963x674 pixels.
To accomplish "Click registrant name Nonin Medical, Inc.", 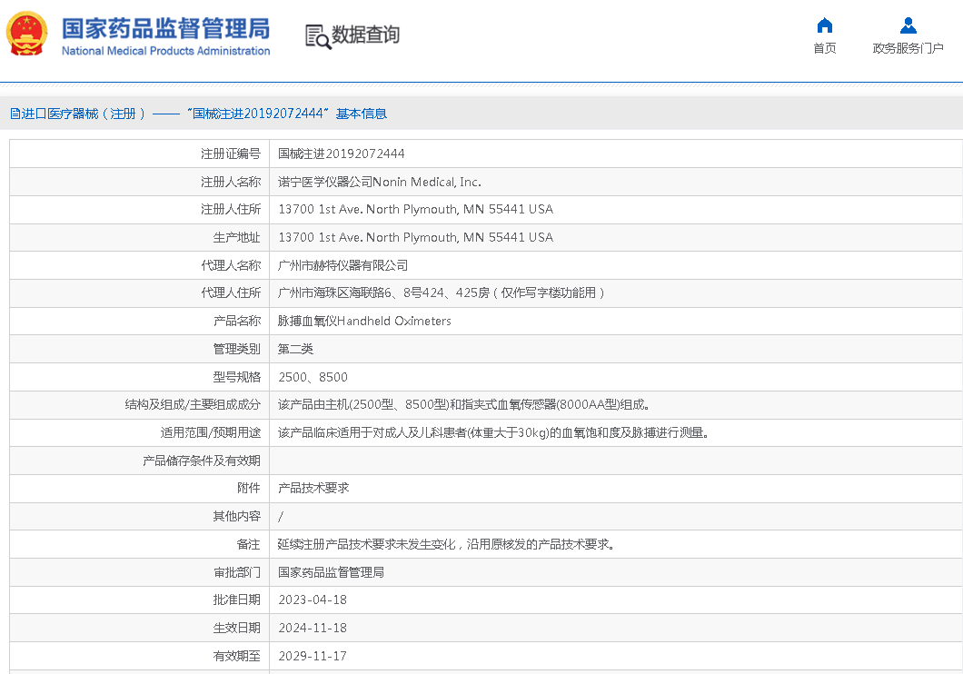I will click(379, 182).
